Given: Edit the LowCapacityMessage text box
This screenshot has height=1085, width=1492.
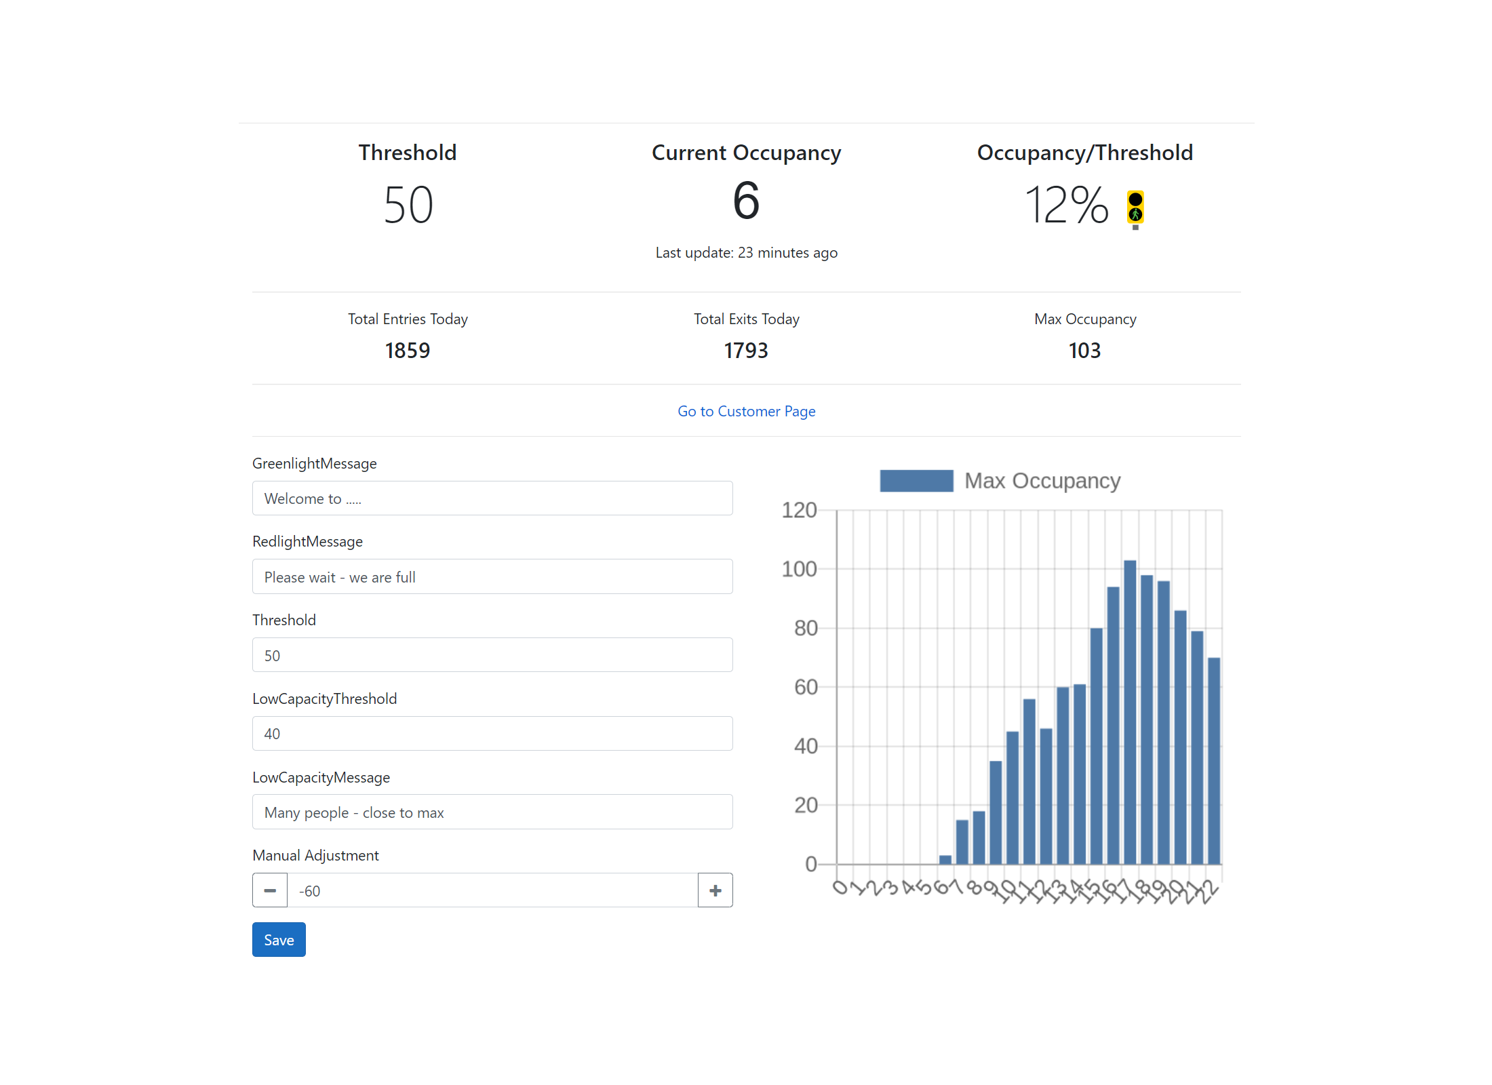Looking at the screenshot, I should pos(492,812).
